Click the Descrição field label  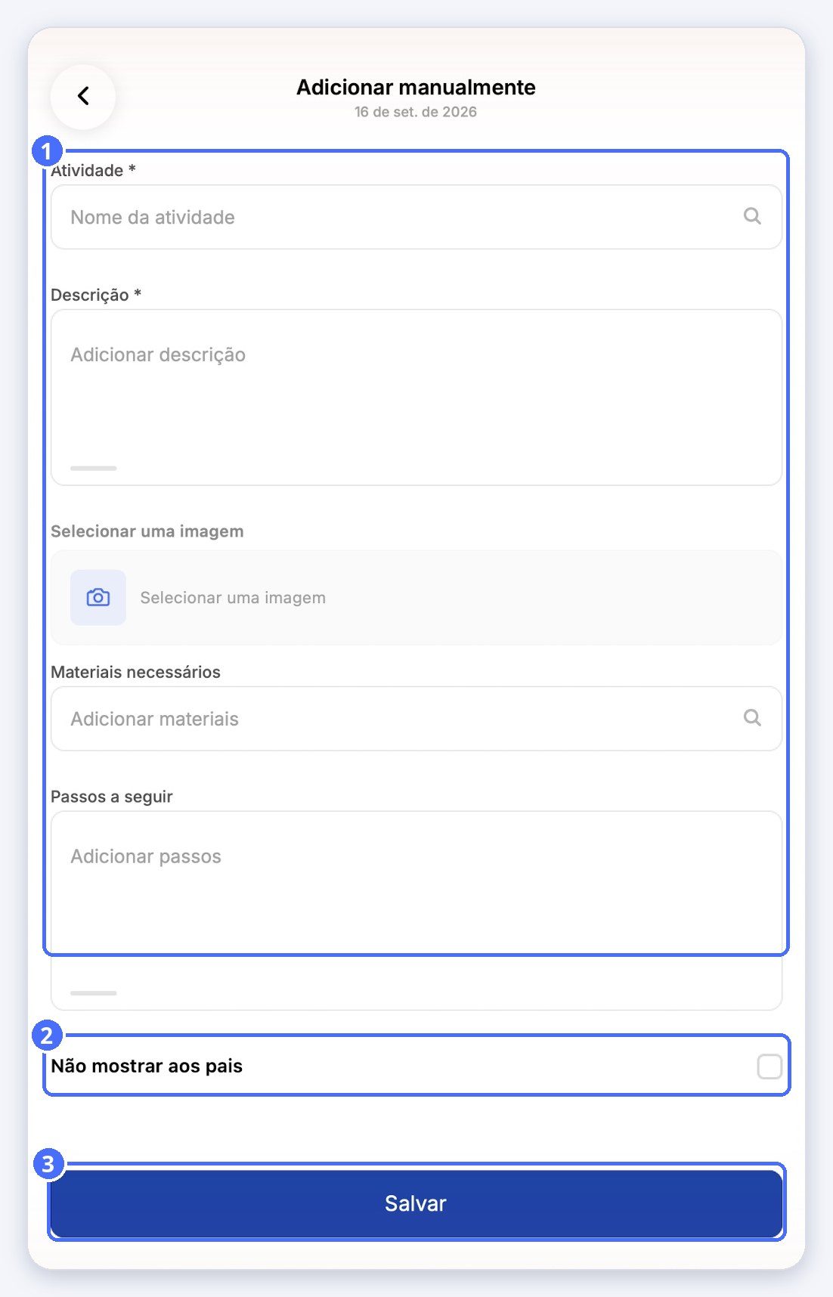(96, 295)
